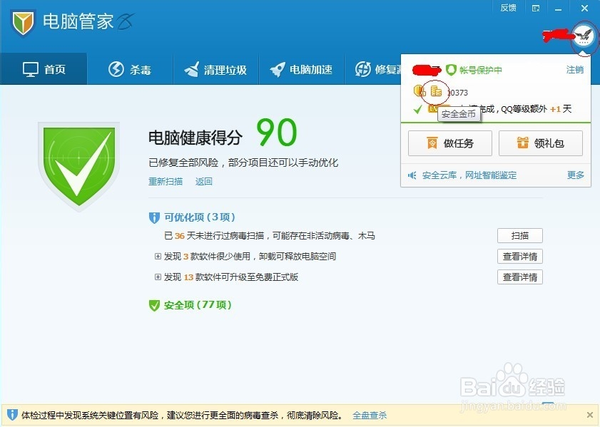
Task: Click the info shield icon in the notification bar
Action: [12, 415]
